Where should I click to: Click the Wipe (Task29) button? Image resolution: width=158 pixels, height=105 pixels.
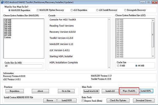pos(129,91)
